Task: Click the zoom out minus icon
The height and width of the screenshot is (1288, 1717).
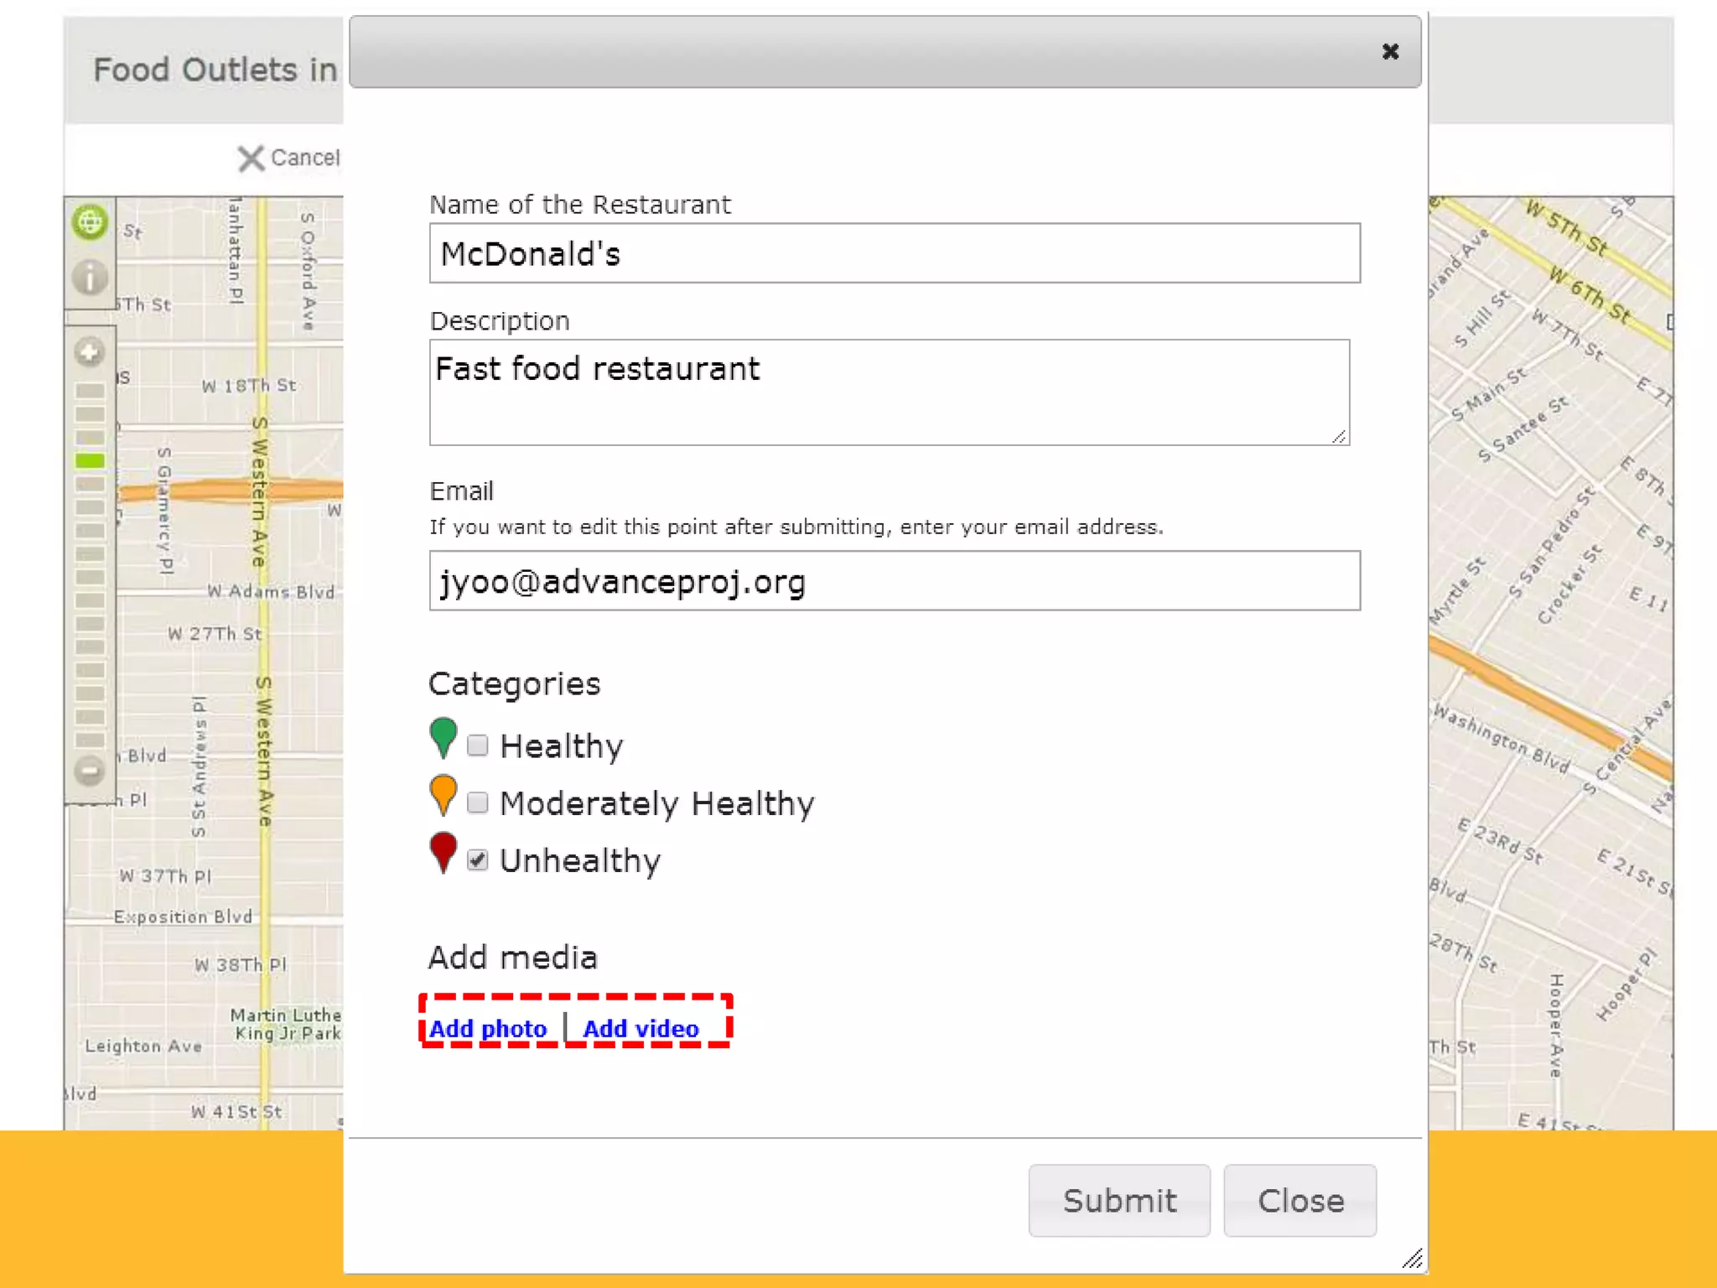Action: tap(90, 770)
